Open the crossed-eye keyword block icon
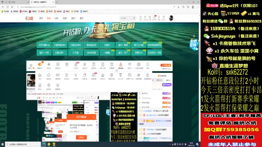The width and height of the screenshot is (262, 147). 139,75
